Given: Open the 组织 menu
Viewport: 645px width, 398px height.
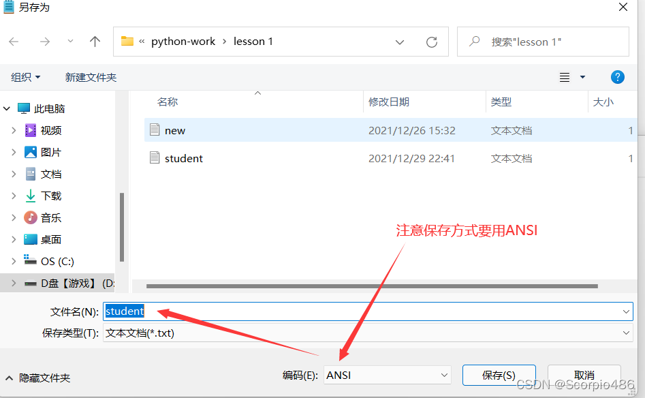Looking at the screenshot, I should [25, 77].
